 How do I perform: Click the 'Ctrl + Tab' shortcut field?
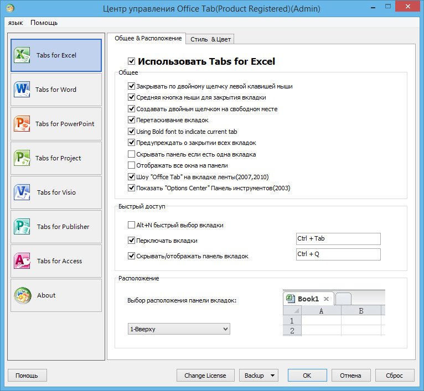click(x=338, y=239)
